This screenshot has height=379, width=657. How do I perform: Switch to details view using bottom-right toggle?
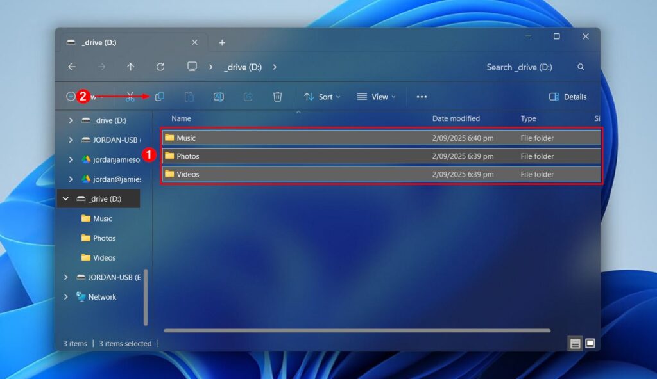pos(576,343)
